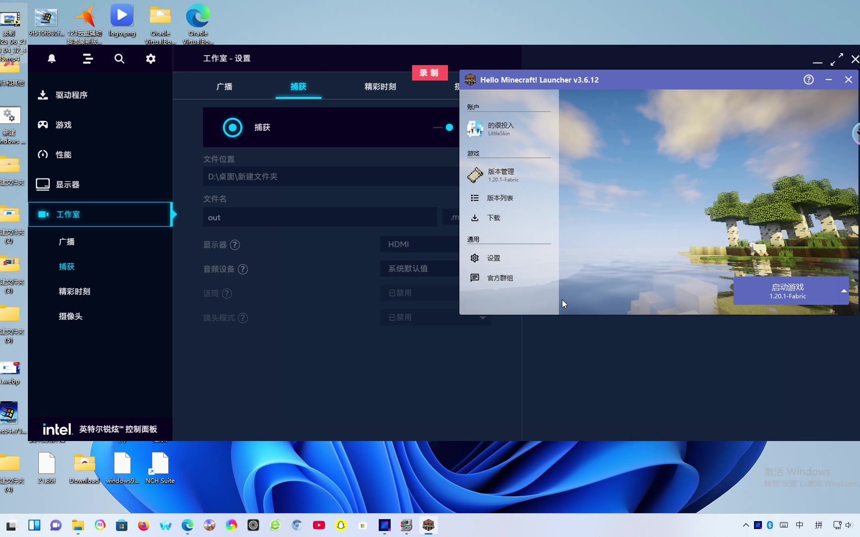Open the settings gear in Intel Arc Control header
This screenshot has height=537, width=860.
pyautogui.click(x=151, y=59)
